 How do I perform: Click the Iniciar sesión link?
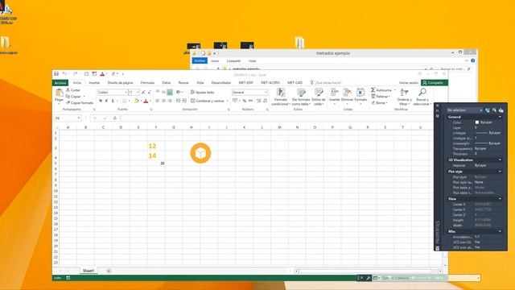[409, 83]
